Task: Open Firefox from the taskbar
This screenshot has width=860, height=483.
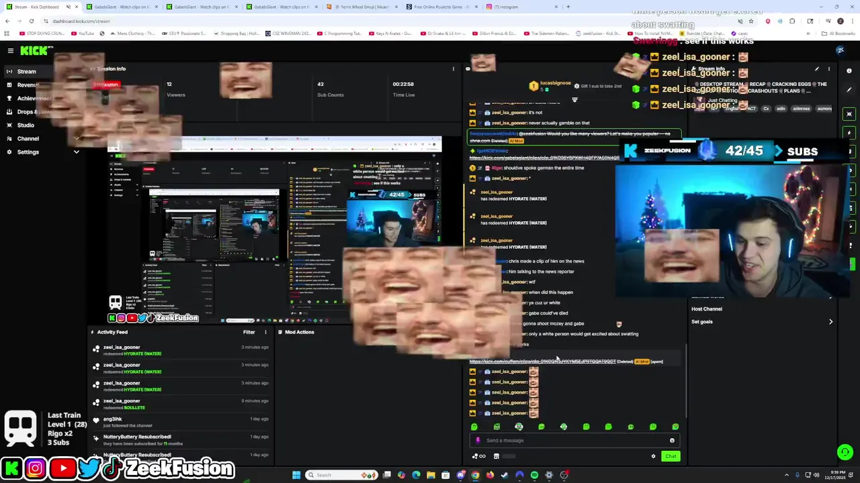Action: [490, 475]
